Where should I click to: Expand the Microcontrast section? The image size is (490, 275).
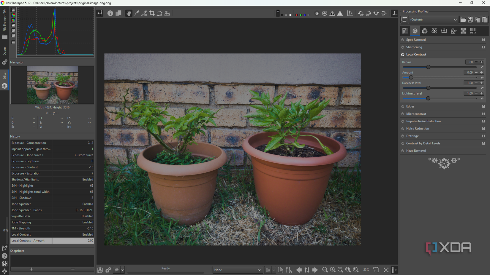pyautogui.click(x=416, y=114)
